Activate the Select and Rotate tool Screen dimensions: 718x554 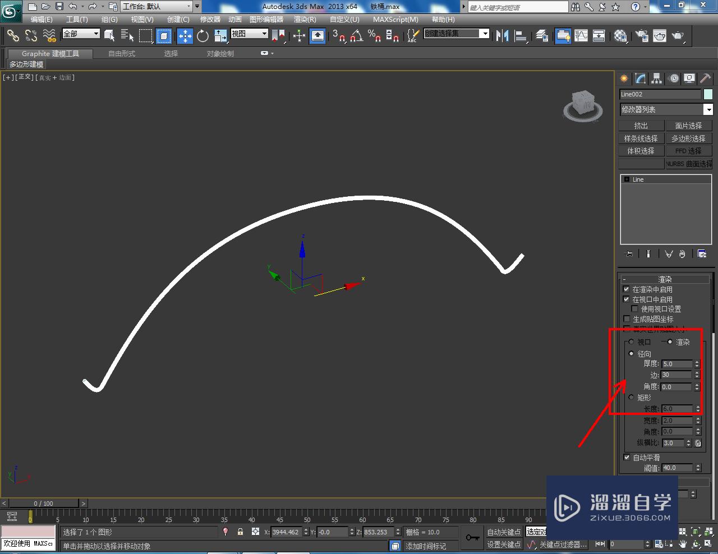tap(202, 36)
